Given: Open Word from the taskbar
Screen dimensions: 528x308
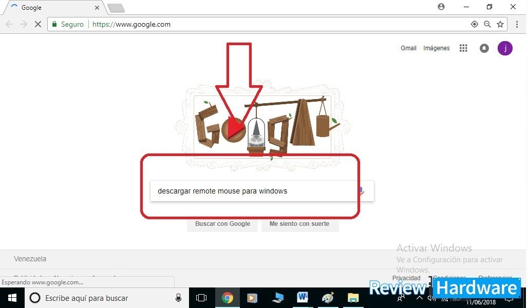Looking at the screenshot, I should 303,298.
